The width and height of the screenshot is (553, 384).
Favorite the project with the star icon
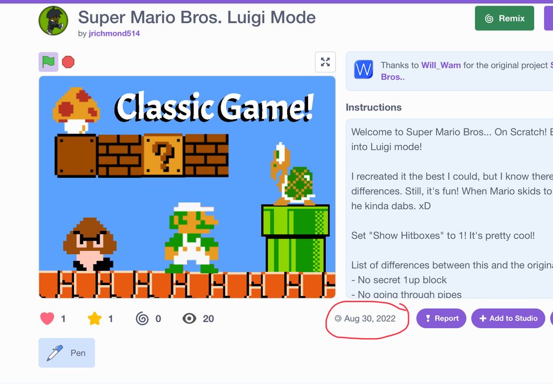coord(95,318)
